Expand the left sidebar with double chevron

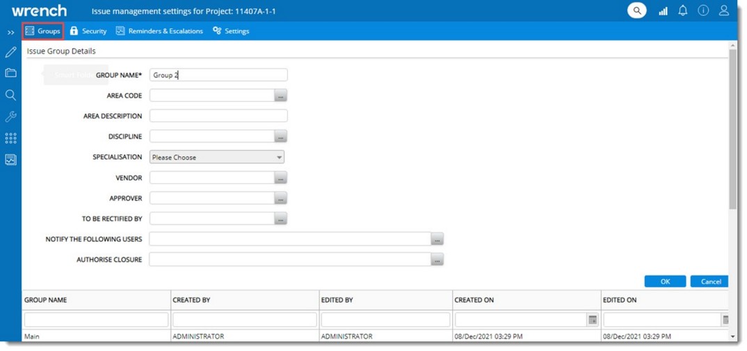(10, 32)
